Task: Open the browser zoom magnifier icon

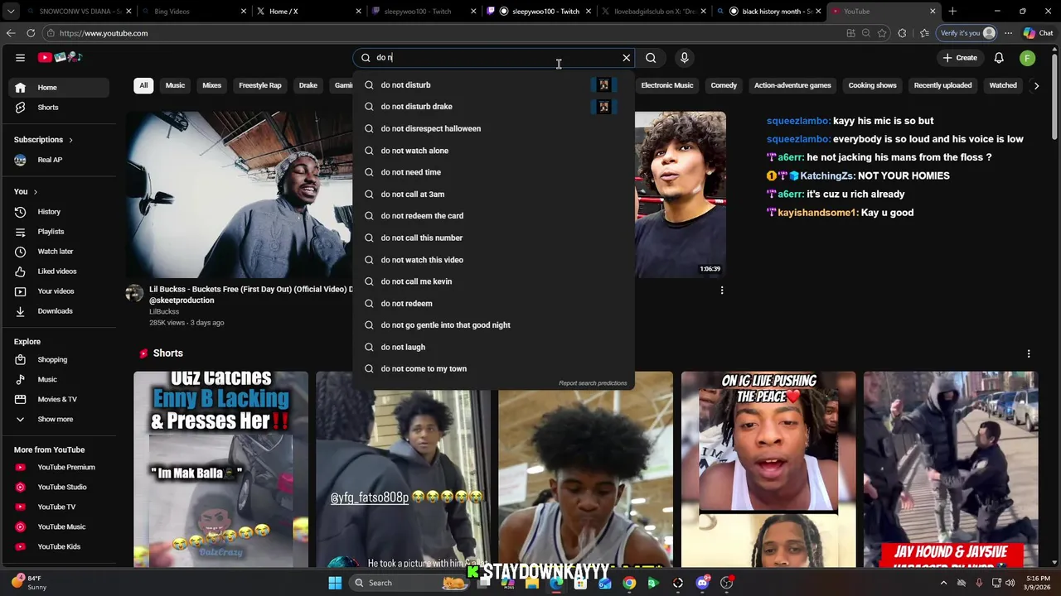Action: (866, 33)
